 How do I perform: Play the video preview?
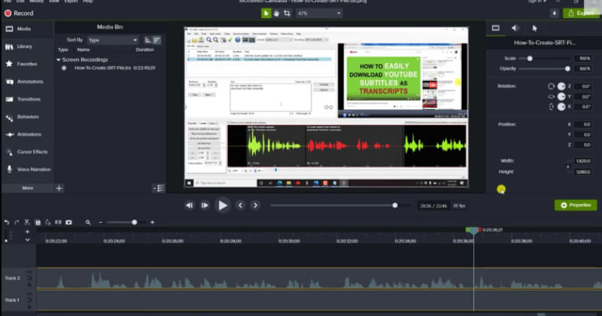tap(222, 205)
